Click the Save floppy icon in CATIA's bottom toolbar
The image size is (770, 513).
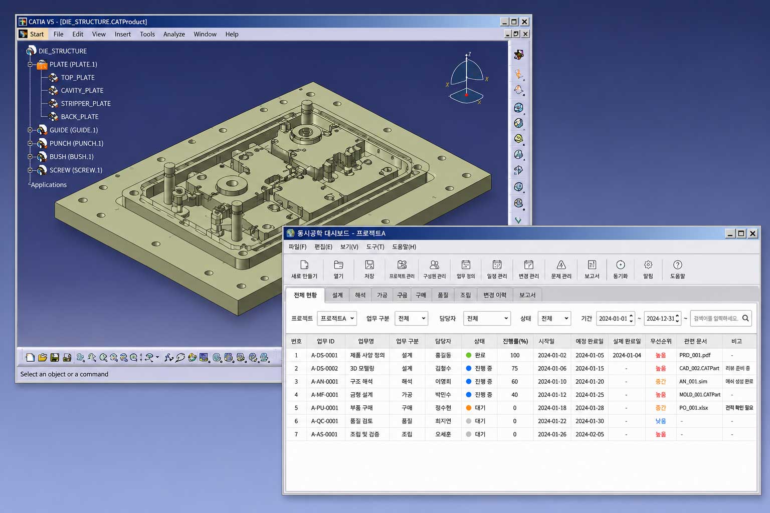[55, 357]
